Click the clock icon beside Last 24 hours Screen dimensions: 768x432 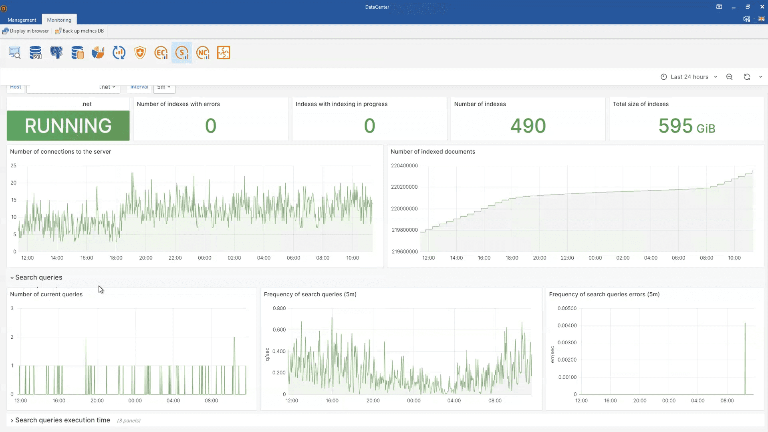pyautogui.click(x=664, y=77)
